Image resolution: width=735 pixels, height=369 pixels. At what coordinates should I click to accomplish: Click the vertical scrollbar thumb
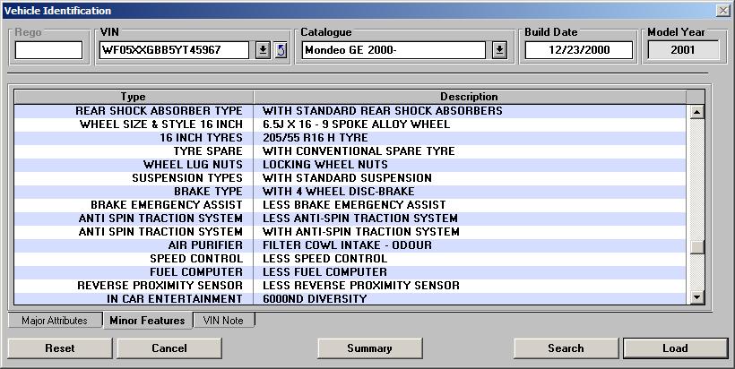click(x=697, y=247)
